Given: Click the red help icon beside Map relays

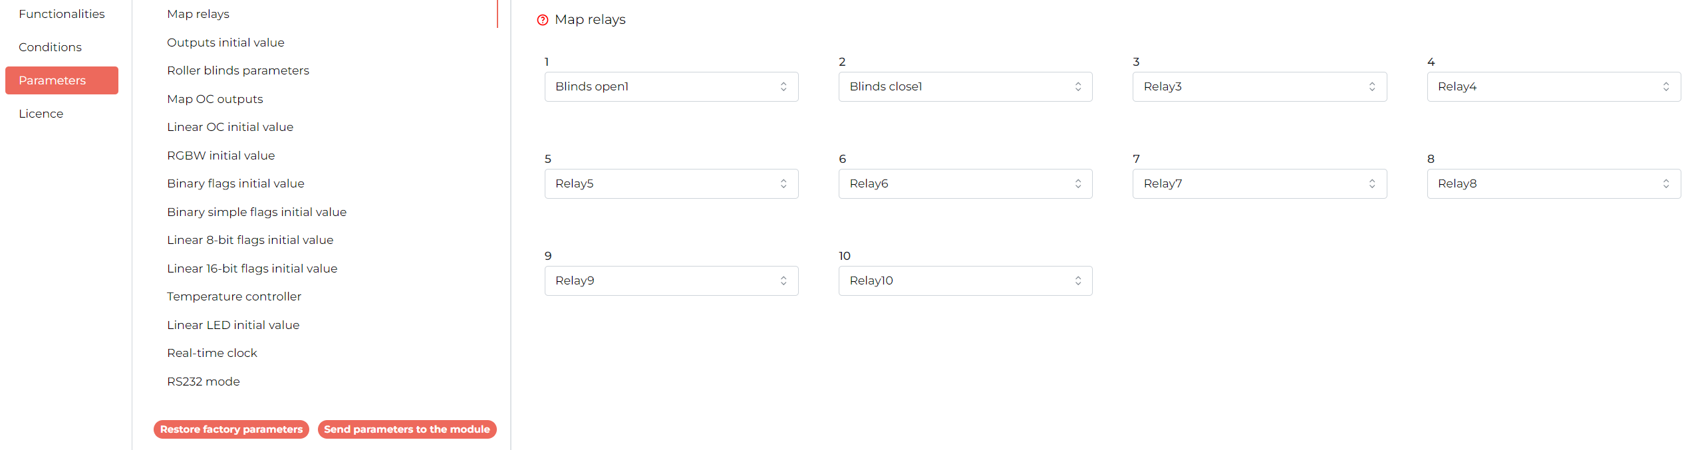Looking at the screenshot, I should click(x=543, y=20).
